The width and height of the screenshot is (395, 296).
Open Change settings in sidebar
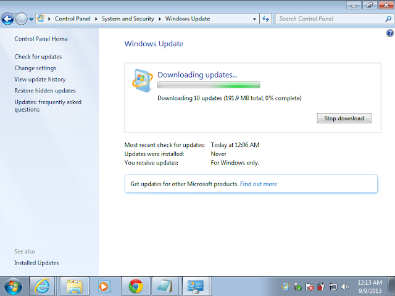tap(35, 68)
